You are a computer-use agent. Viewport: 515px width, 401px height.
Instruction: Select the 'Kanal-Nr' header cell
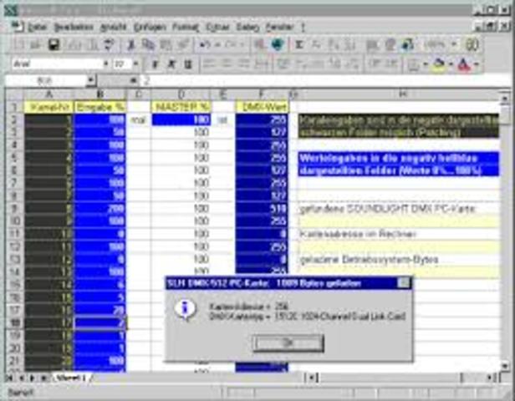(49, 107)
